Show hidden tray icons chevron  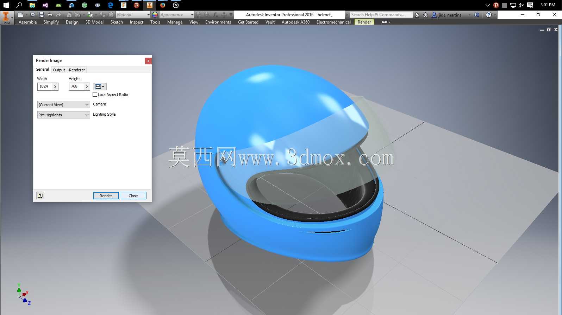(x=487, y=5)
